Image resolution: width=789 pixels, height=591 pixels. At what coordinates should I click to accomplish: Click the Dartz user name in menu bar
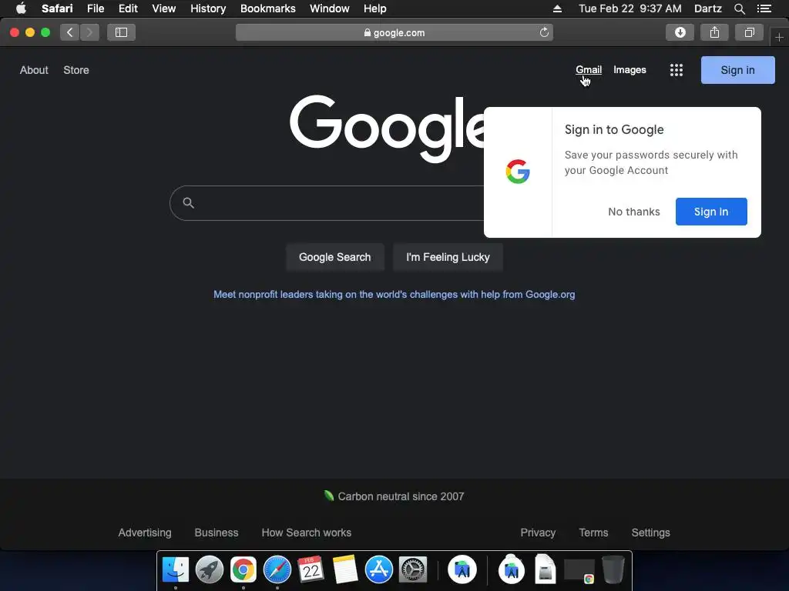click(707, 8)
